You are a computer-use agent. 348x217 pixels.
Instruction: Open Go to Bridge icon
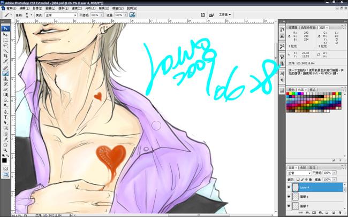point(211,15)
